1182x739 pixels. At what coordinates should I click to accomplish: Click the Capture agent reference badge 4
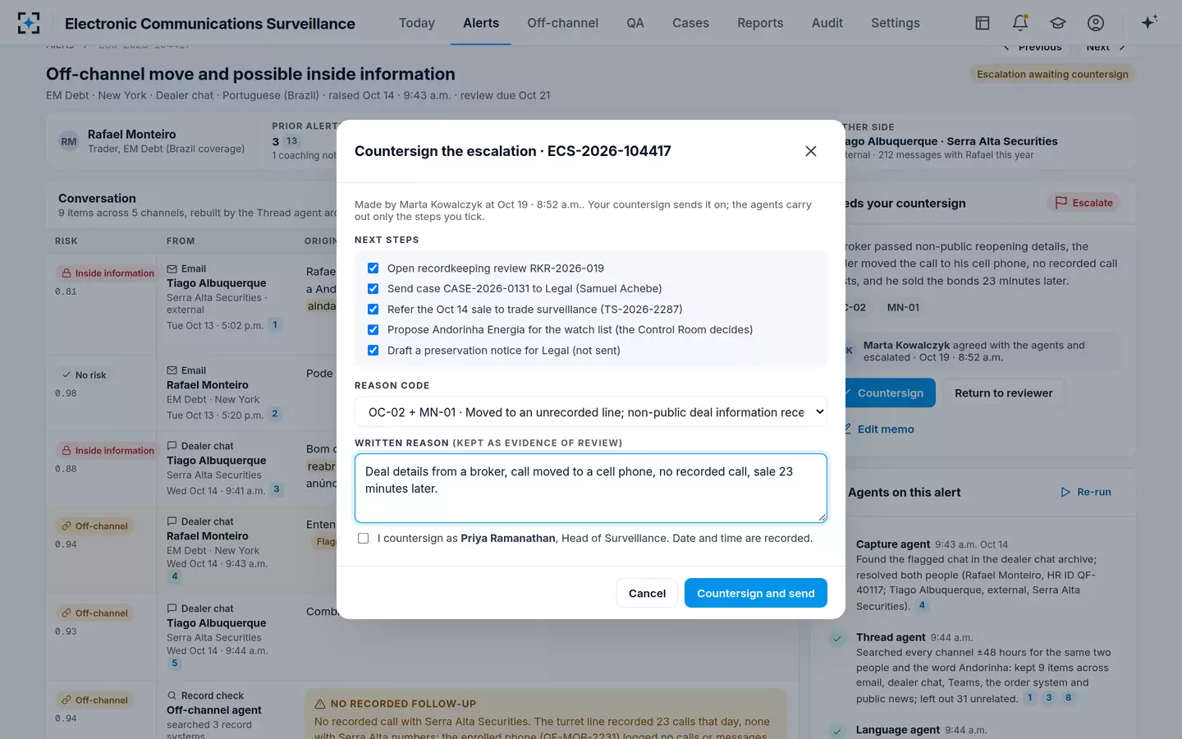tap(922, 605)
